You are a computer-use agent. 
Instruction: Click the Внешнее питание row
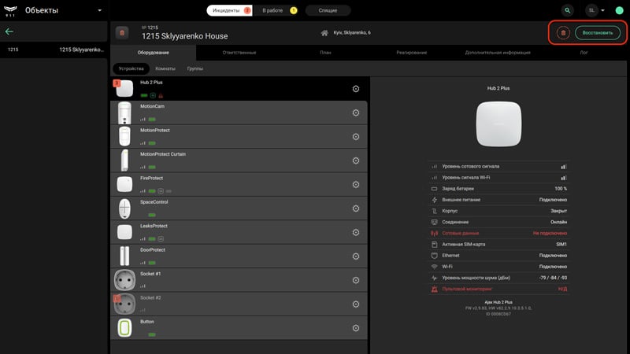click(498, 200)
